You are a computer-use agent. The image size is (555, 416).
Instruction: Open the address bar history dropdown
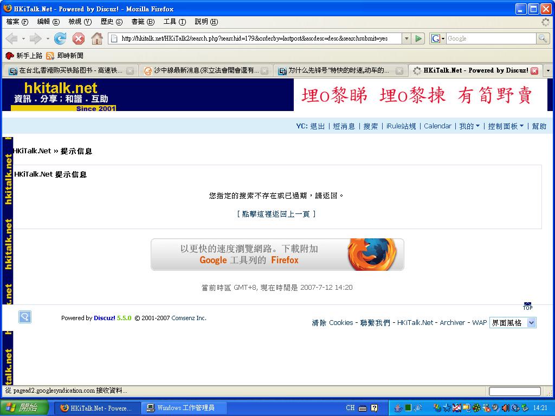coord(406,38)
